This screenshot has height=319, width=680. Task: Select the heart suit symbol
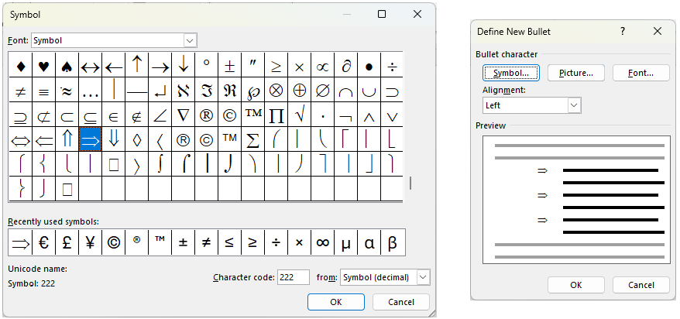point(44,66)
